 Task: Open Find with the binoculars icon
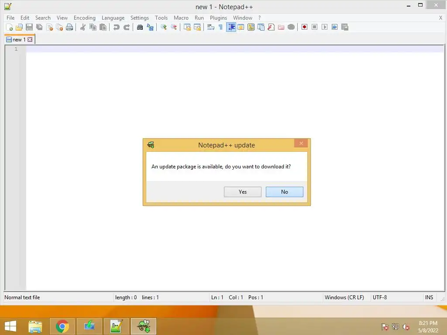(x=140, y=27)
